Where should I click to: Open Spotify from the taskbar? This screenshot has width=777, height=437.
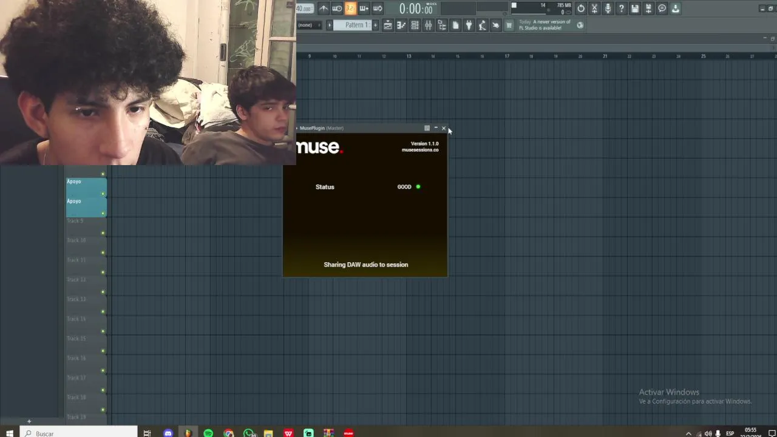(x=208, y=433)
